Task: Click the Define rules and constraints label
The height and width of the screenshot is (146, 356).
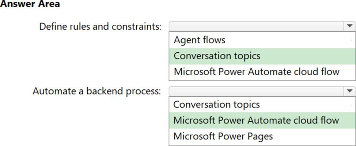Action: [100, 27]
